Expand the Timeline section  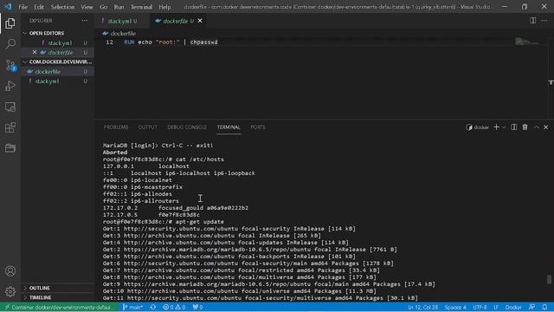57,297
